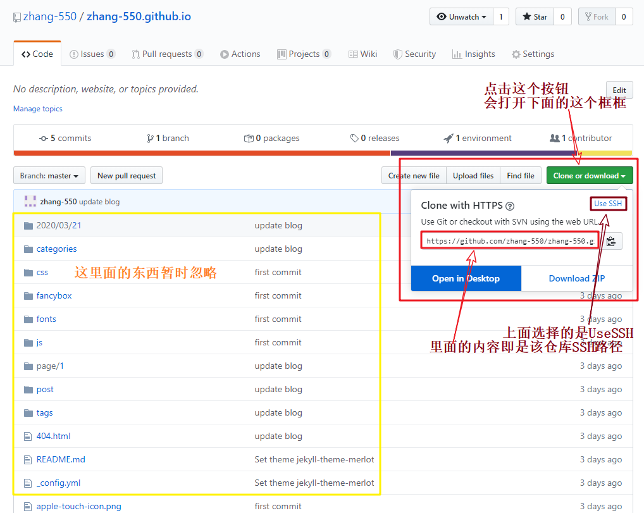Star the repository

(535, 17)
